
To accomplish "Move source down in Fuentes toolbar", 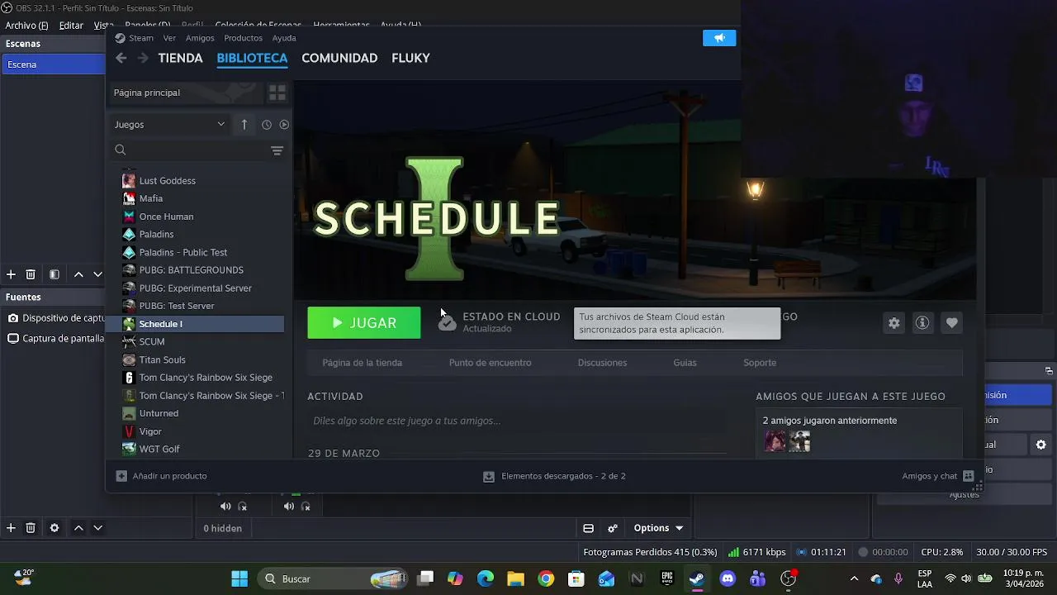I will [97, 528].
